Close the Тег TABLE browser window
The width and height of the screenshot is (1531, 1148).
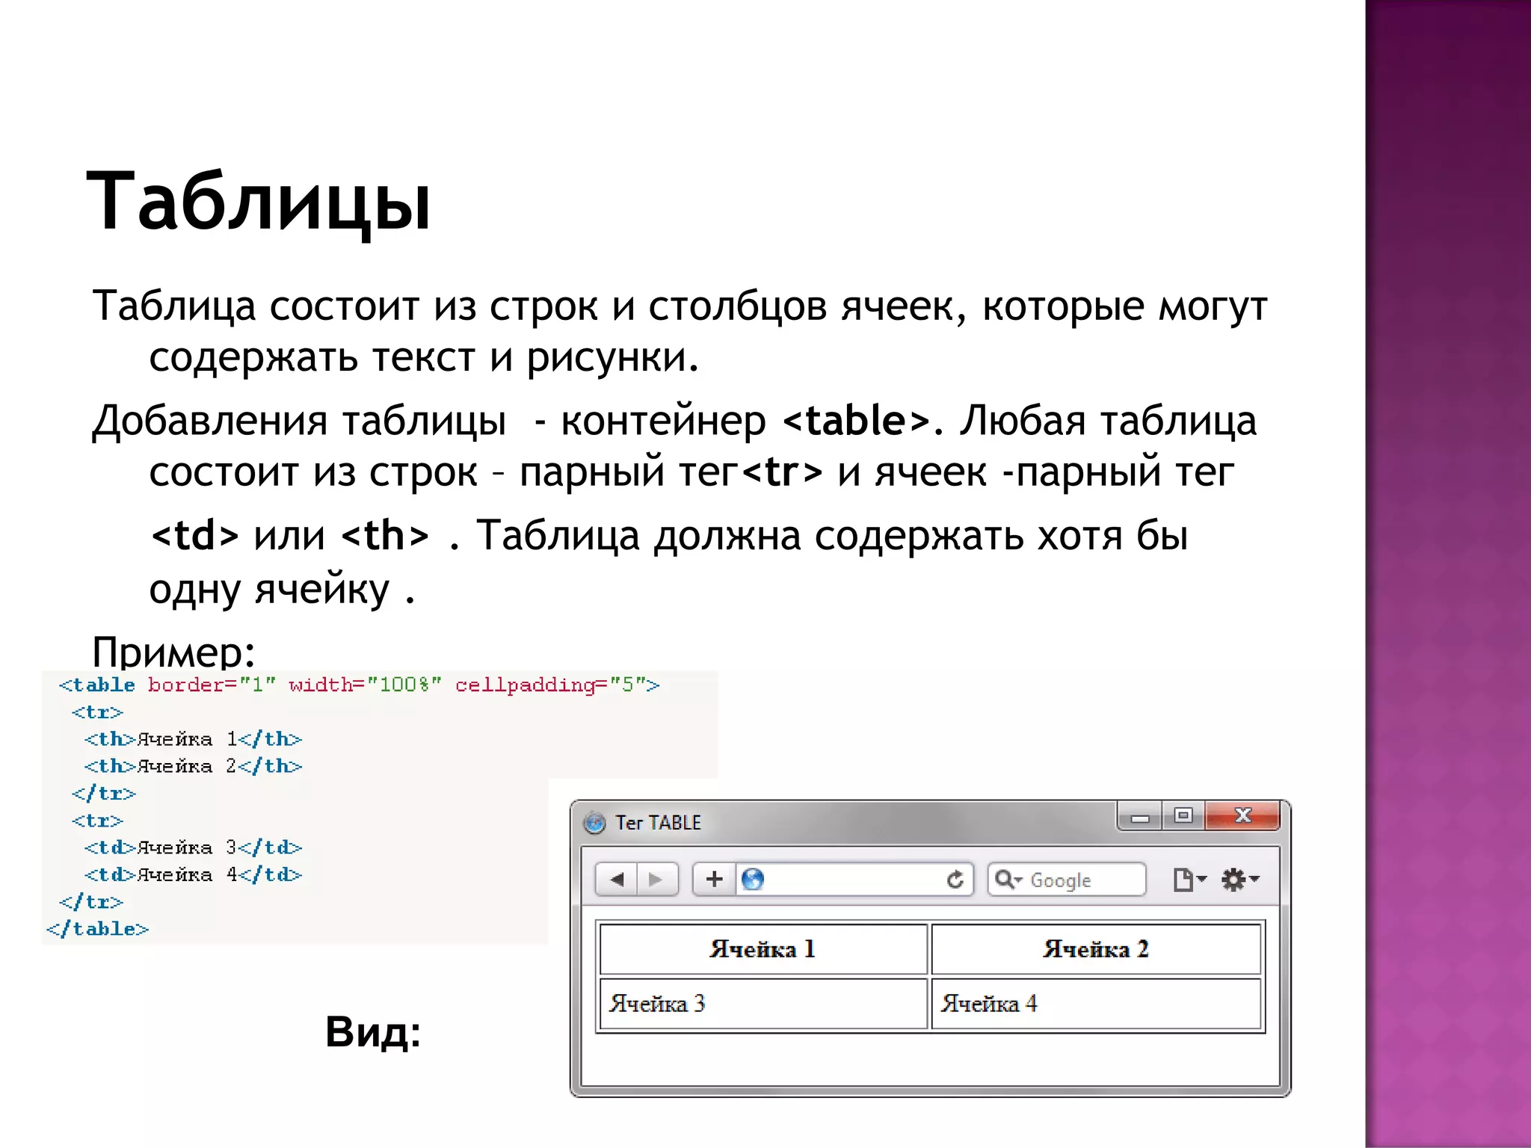pyautogui.click(x=1242, y=816)
